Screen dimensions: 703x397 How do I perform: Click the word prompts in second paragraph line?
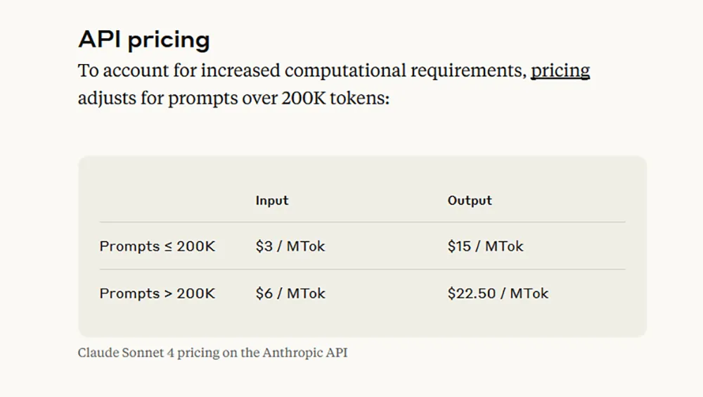[x=196, y=99]
